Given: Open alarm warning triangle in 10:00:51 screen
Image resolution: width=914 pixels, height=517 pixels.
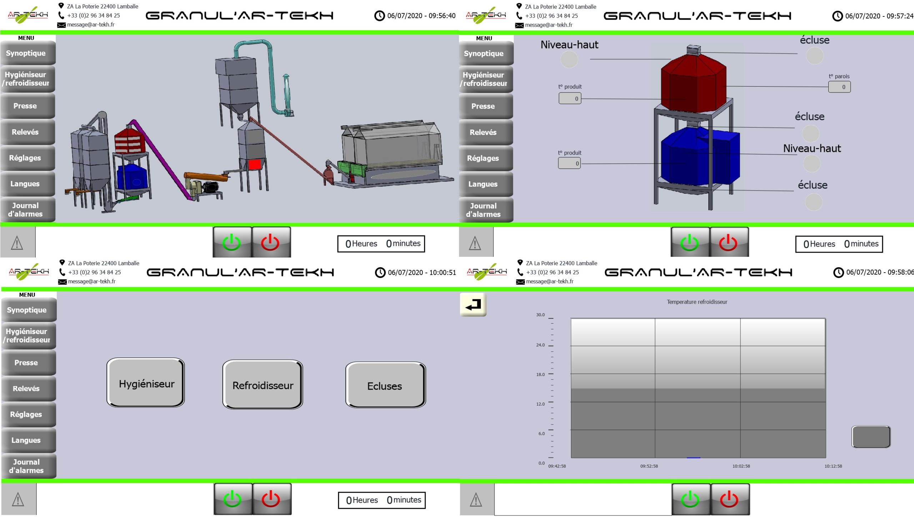Looking at the screenshot, I should (x=18, y=499).
